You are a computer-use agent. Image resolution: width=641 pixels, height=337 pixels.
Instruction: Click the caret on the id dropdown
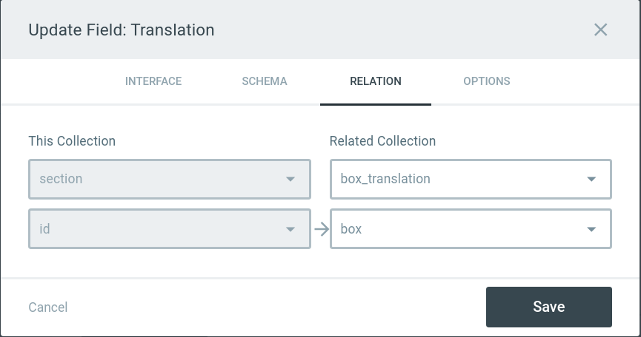(290, 229)
